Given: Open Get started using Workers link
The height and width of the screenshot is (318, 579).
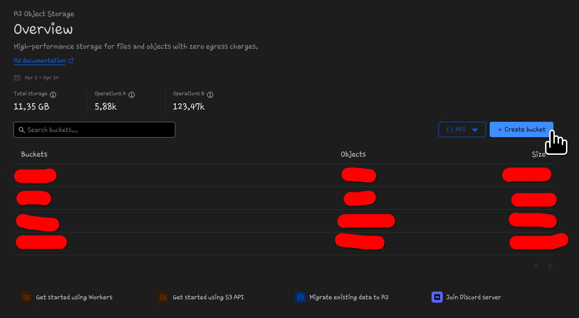Looking at the screenshot, I should click(74, 297).
